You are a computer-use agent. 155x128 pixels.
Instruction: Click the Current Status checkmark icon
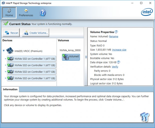5,24
